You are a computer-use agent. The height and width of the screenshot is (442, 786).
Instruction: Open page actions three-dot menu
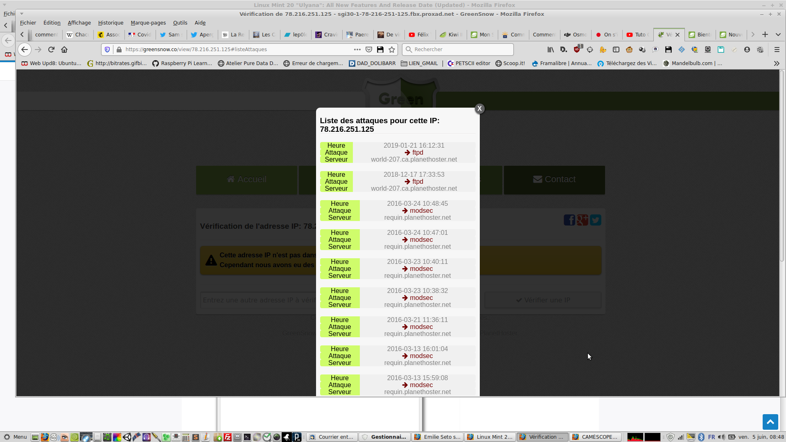(357, 50)
